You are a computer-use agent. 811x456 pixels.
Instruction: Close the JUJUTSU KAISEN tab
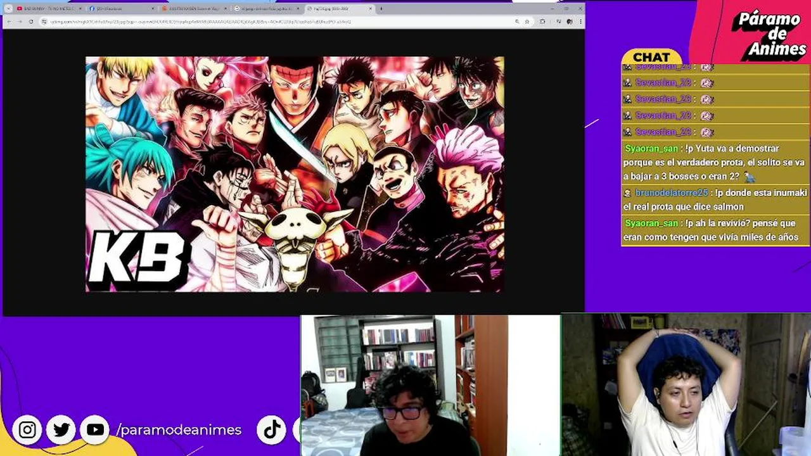225,9
